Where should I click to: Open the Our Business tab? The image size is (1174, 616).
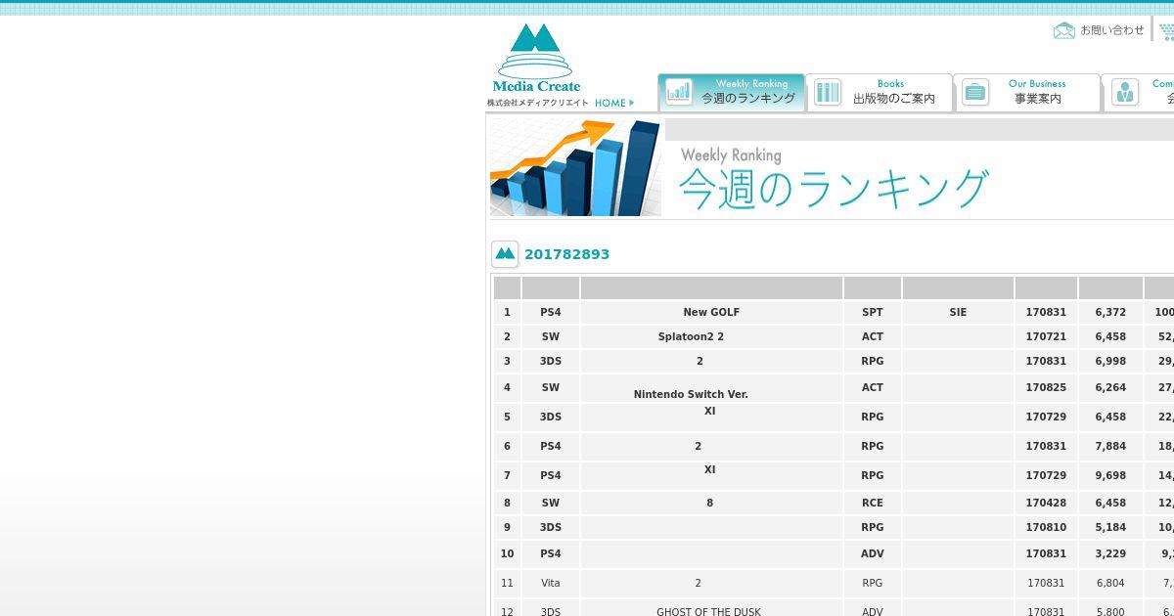click(x=1026, y=92)
